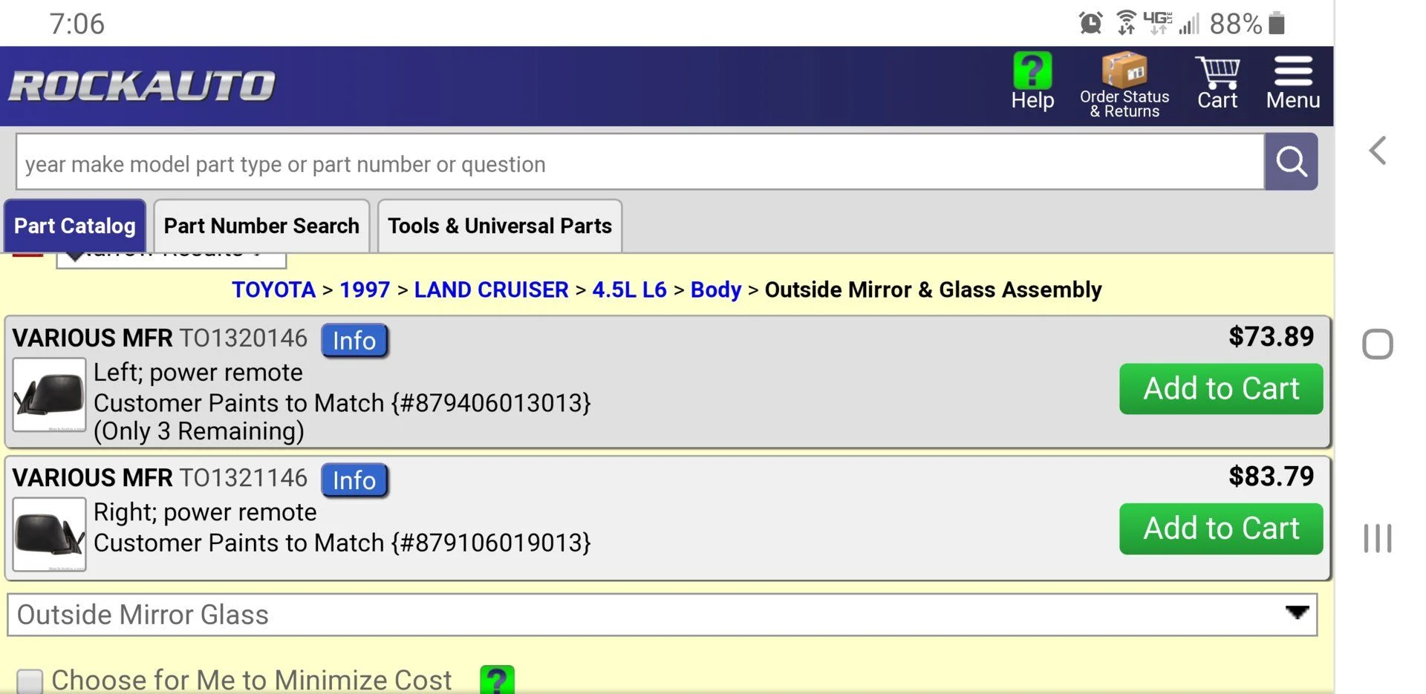1426x694 pixels.
Task: Tap the battery status icon
Action: [x=1277, y=23]
